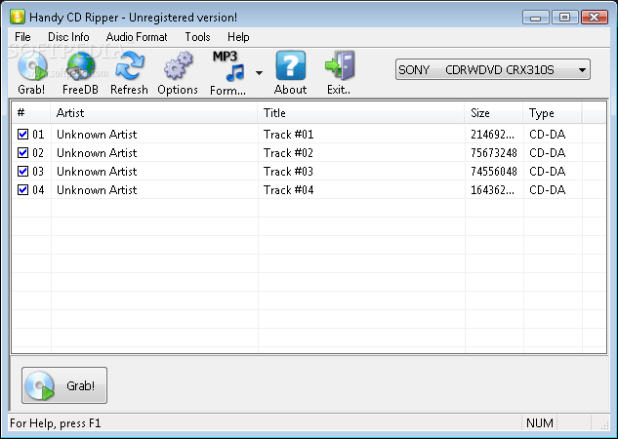Viewport: 618px width, 439px height.
Task: Expand the Format dropdown arrow beside MP3
Action: point(259,73)
